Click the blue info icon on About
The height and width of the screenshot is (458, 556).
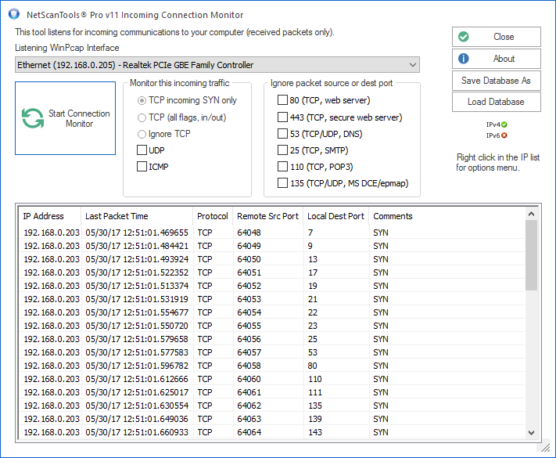click(x=463, y=59)
